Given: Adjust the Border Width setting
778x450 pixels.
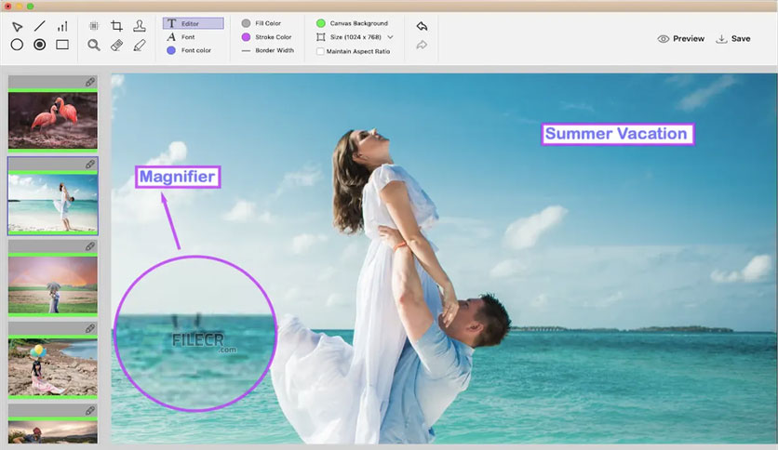Looking at the screenshot, I should (x=268, y=50).
